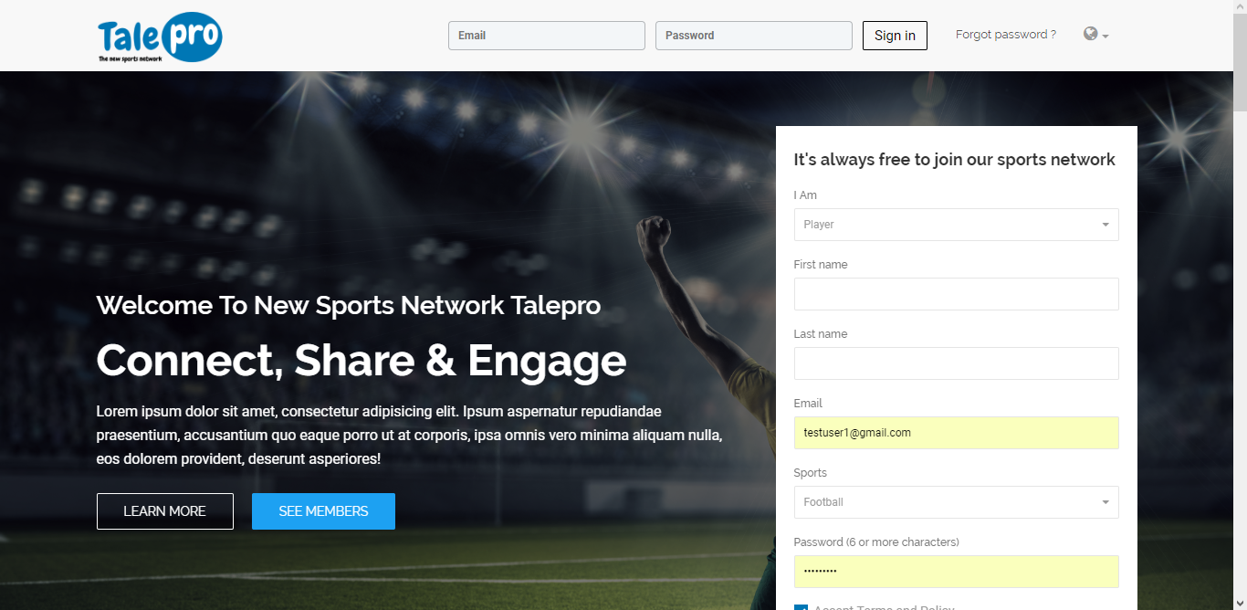The image size is (1247, 610).
Task: Click the LEARN MORE button
Action: point(165,511)
